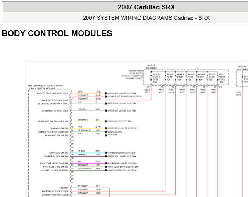Select "EXTERIOR LIGHTS SYSTEM" on the TAN wire
Image resolution: width=248 pixels, height=197 pixels.
122,128
